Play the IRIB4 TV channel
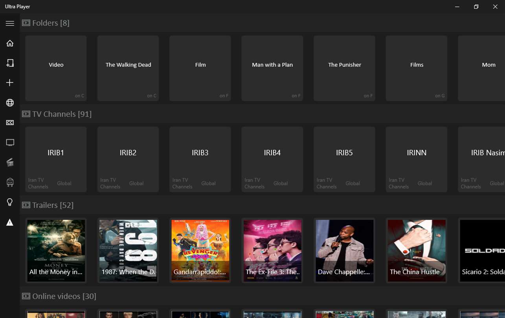This screenshot has height=318, width=505. pyautogui.click(x=272, y=159)
